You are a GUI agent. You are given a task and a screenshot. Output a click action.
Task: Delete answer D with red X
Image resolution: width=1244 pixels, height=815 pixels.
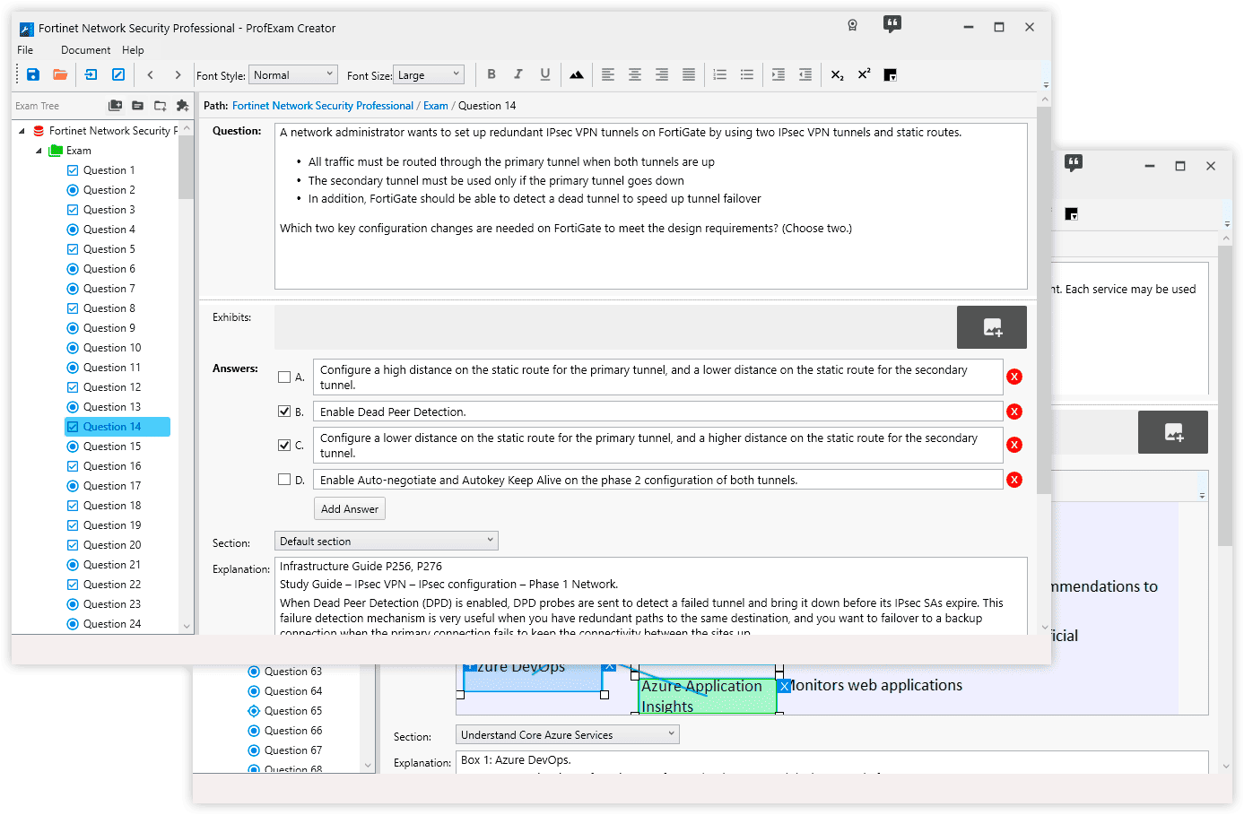[x=1014, y=480]
